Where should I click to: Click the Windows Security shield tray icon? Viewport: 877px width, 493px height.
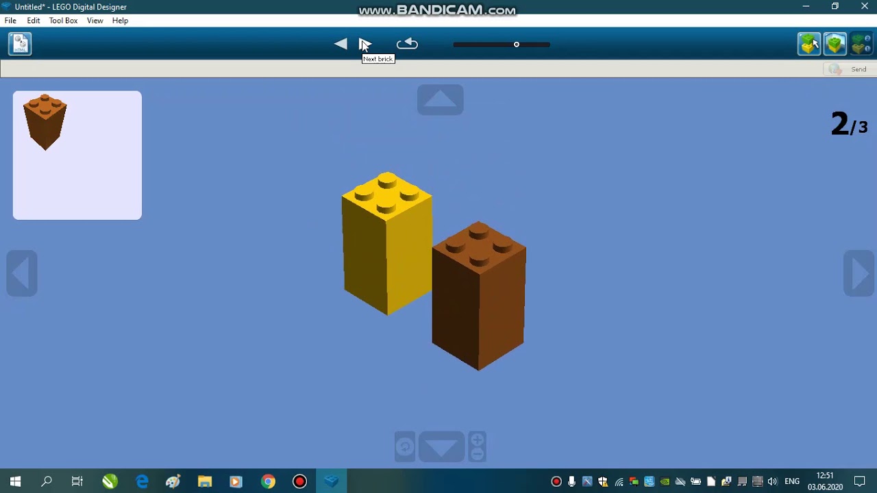603,481
